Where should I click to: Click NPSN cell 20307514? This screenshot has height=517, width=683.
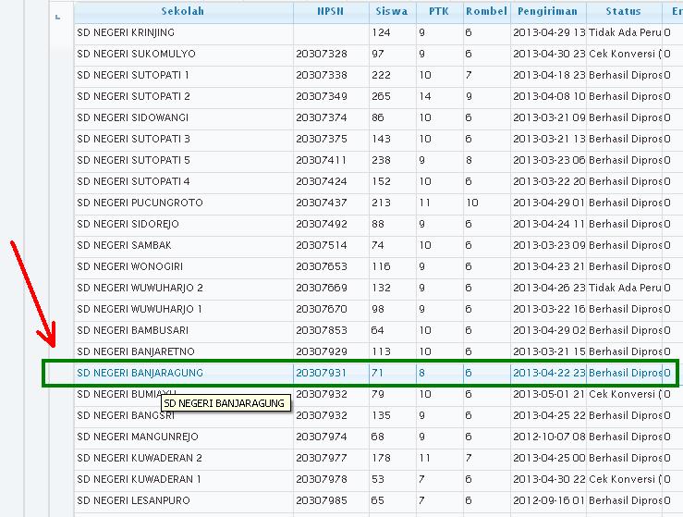tap(322, 246)
